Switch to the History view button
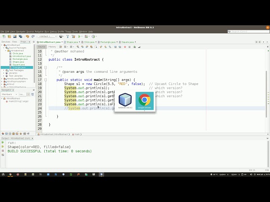This screenshot has height=202, width=270. (x=52, y=47)
